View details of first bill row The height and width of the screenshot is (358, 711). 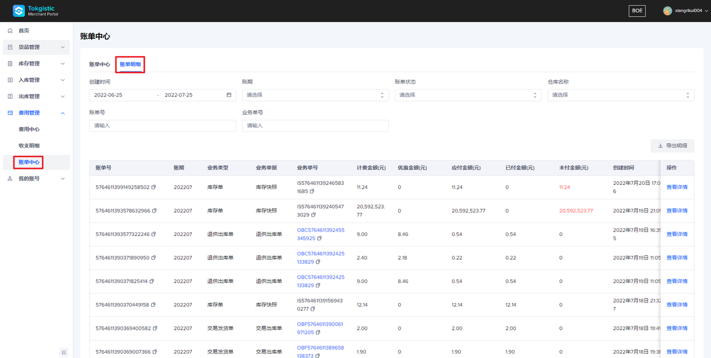coord(677,187)
